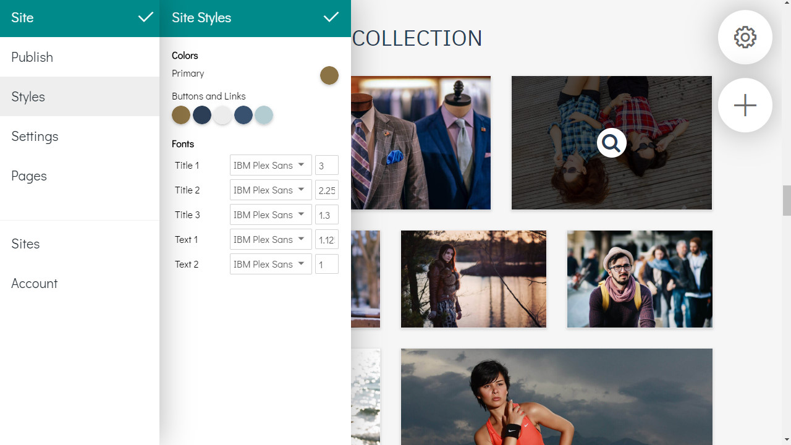Open the man with hat photo
This screenshot has height=445, width=791.
click(x=640, y=279)
